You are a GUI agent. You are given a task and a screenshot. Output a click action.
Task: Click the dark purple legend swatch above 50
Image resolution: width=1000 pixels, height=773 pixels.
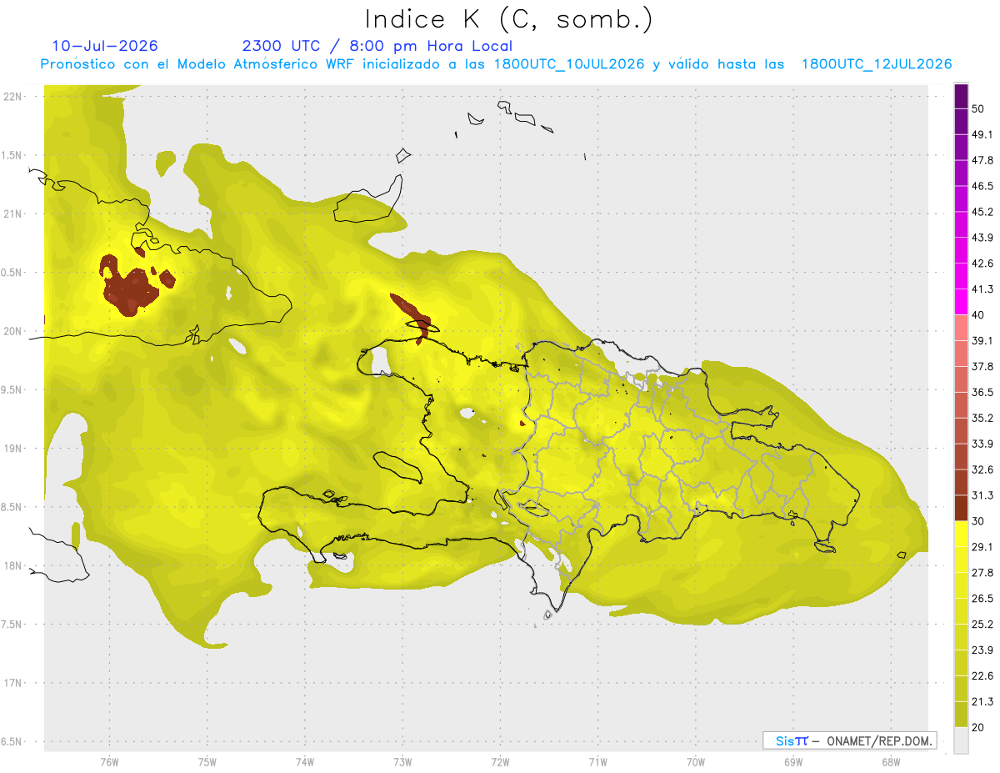point(961,97)
